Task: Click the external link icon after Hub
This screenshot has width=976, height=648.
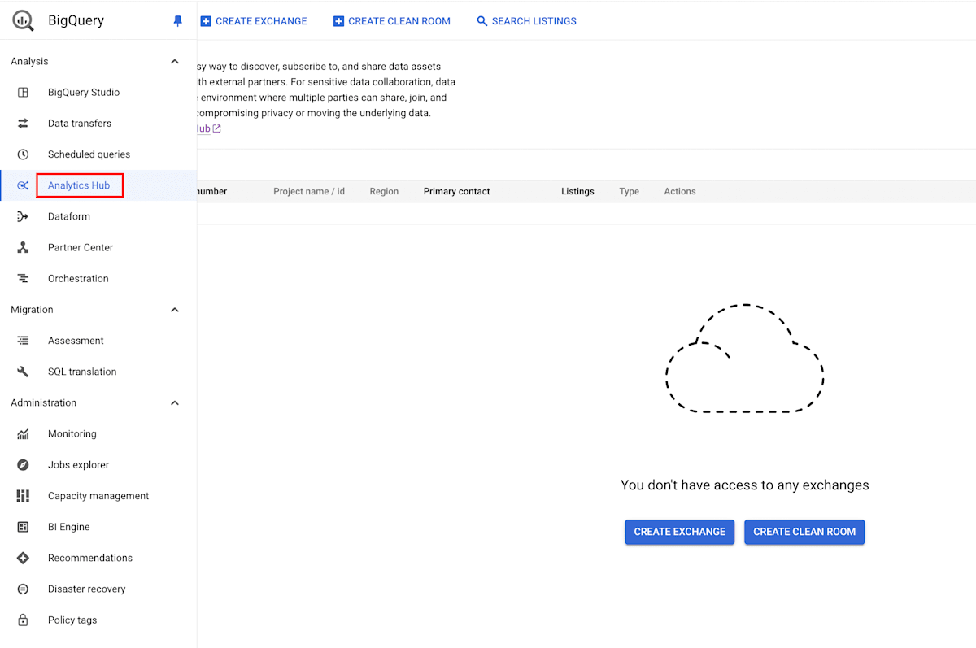Action: coord(216,128)
